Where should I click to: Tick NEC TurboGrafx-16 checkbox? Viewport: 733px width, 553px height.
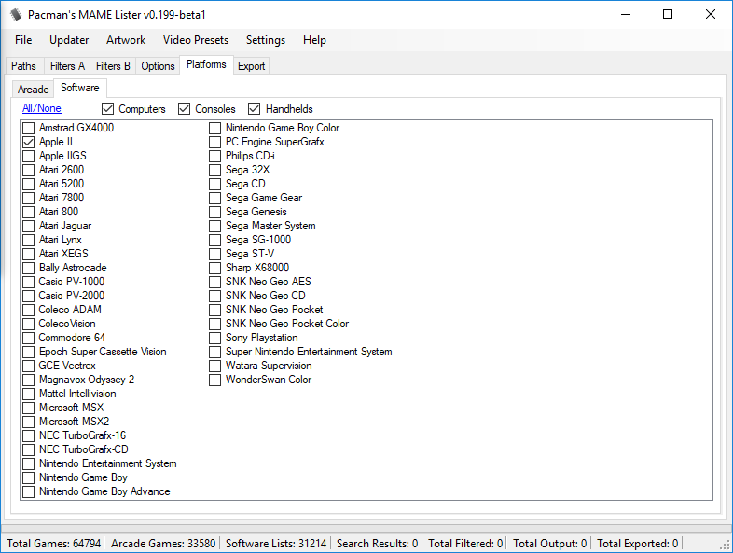pyautogui.click(x=29, y=435)
